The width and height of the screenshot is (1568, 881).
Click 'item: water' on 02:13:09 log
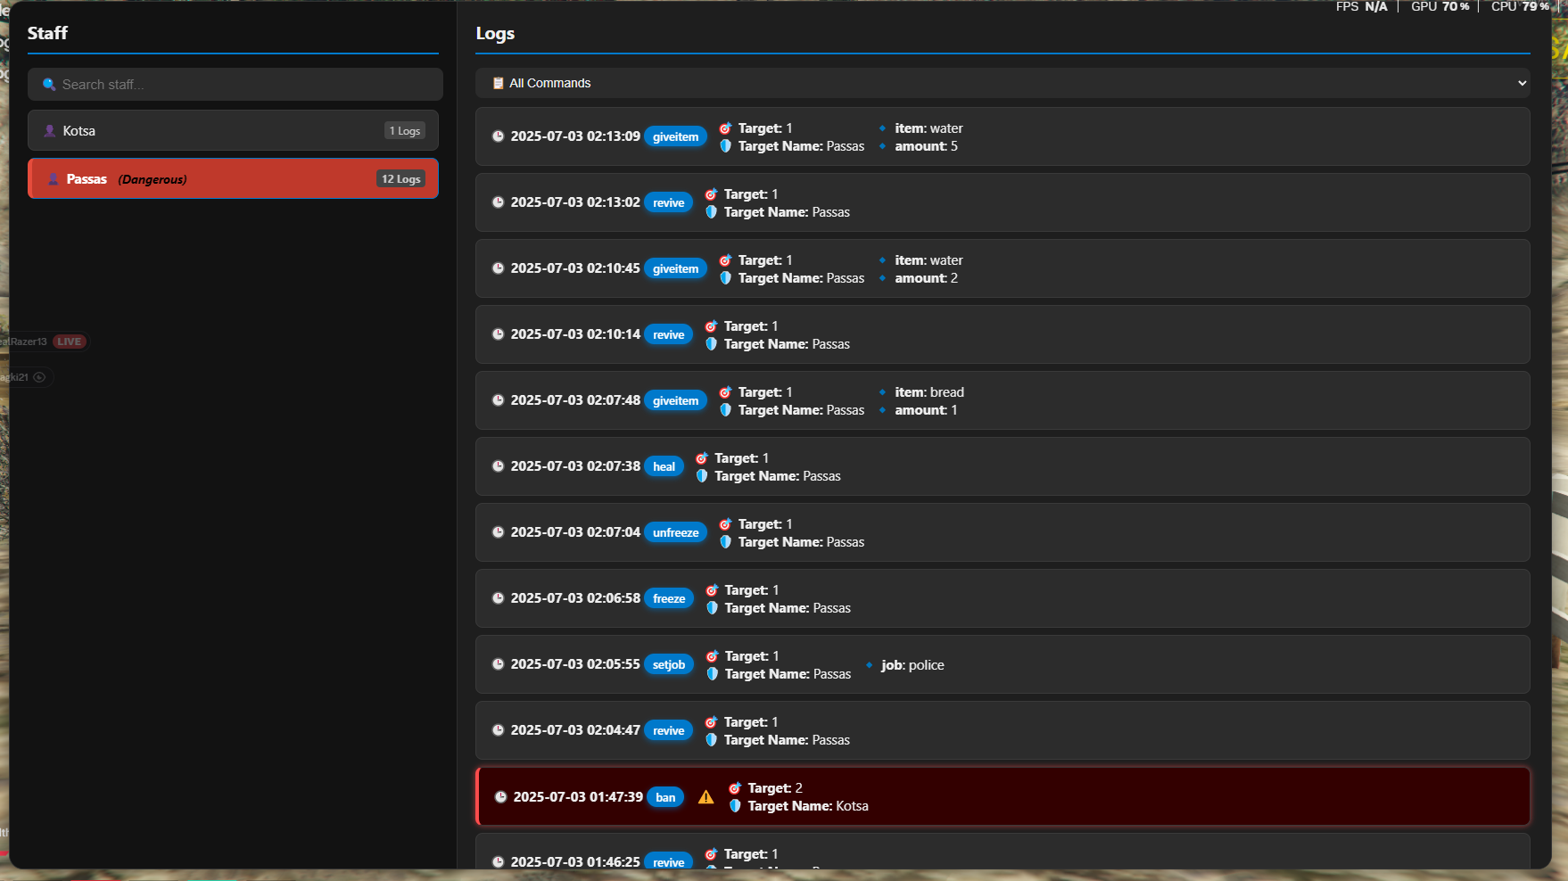click(928, 128)
